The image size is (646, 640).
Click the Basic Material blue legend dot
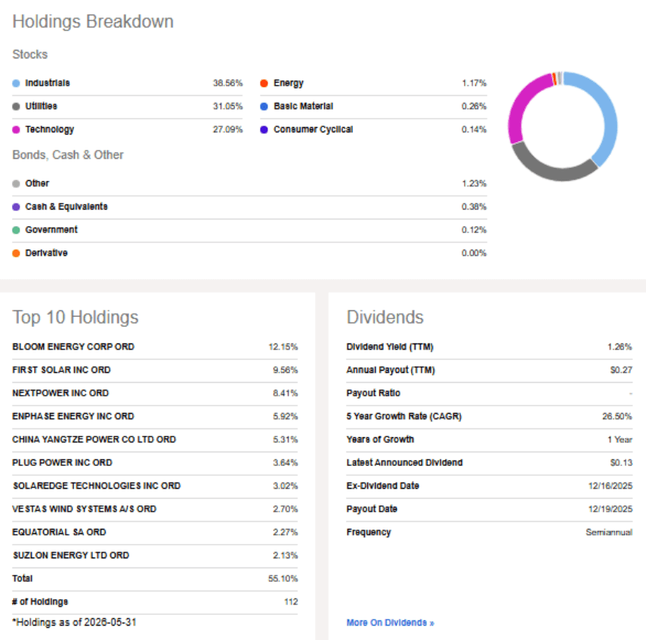(x=264, y=107)
